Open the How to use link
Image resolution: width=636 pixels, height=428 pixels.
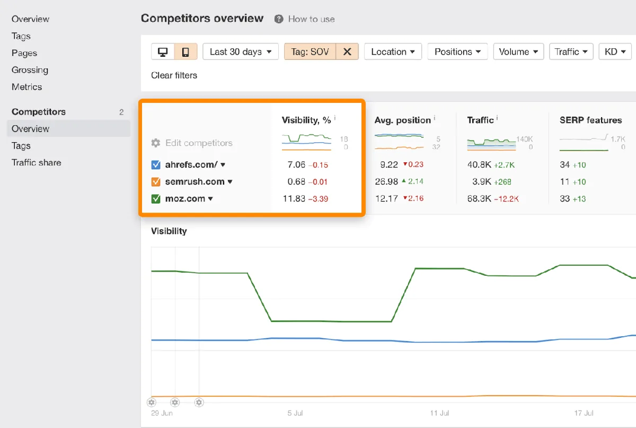(x=311, y=19)
